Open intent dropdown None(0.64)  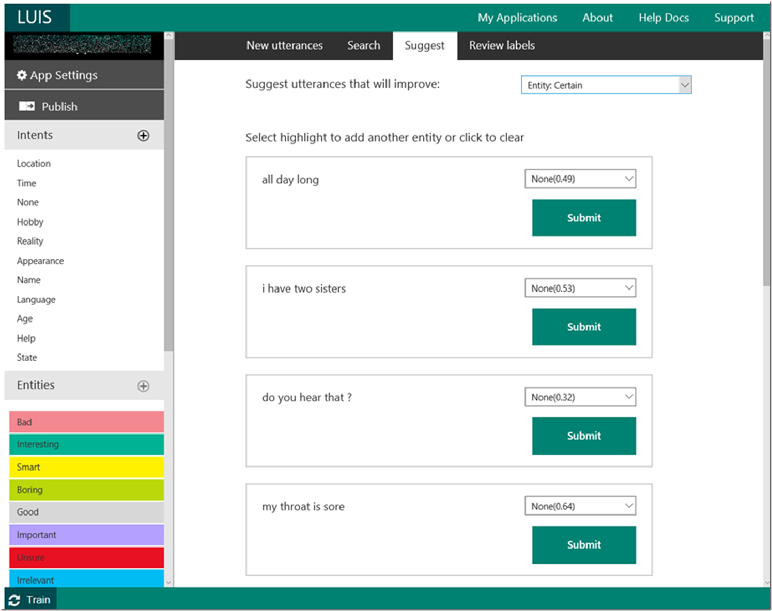click(x=580, y=506)
